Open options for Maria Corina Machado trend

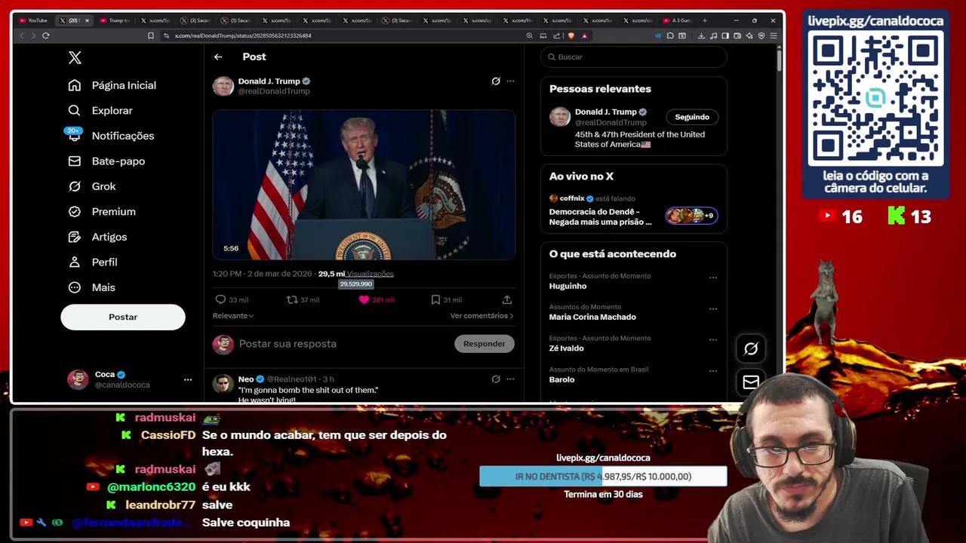[x=713, y=308]
